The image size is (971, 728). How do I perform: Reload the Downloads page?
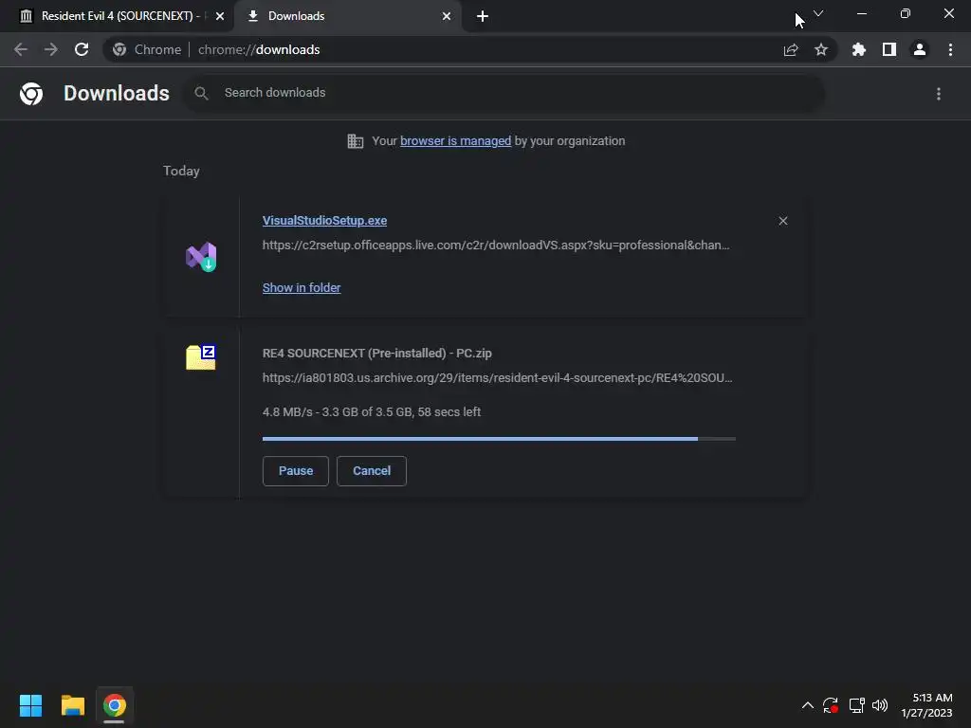point(82,49)
